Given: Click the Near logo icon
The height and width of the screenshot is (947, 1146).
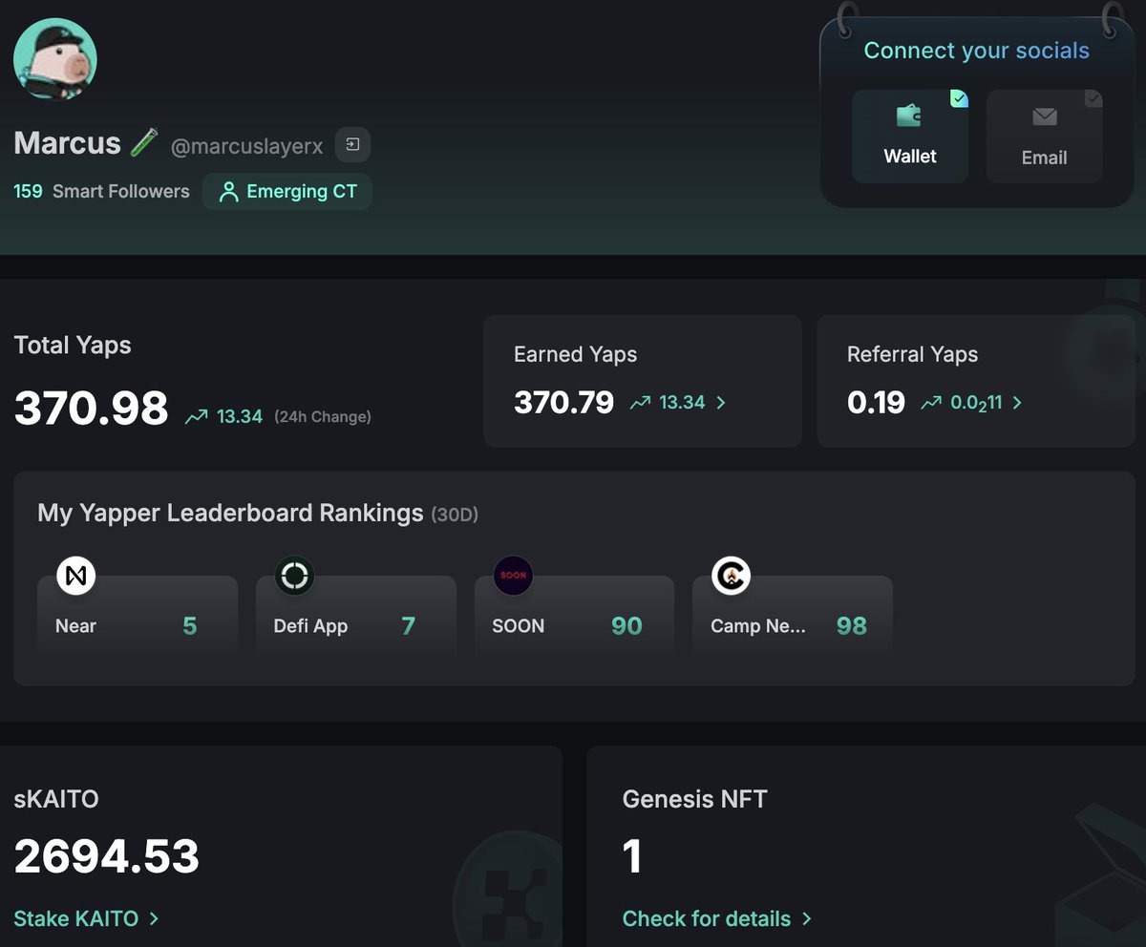Looking at the screenshot, I should (x=76, y=576).
